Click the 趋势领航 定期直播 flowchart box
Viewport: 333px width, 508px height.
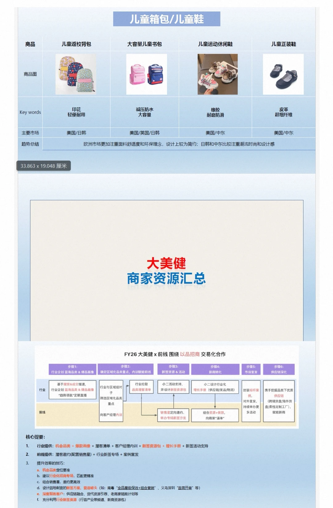point(72,390)
